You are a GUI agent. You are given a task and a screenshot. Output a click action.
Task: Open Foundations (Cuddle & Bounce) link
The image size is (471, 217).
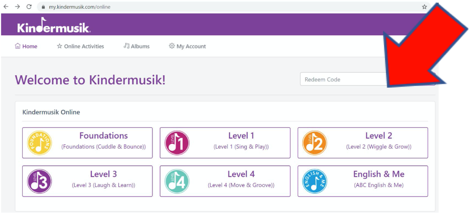pyautogui.click(x=104, y=147)
